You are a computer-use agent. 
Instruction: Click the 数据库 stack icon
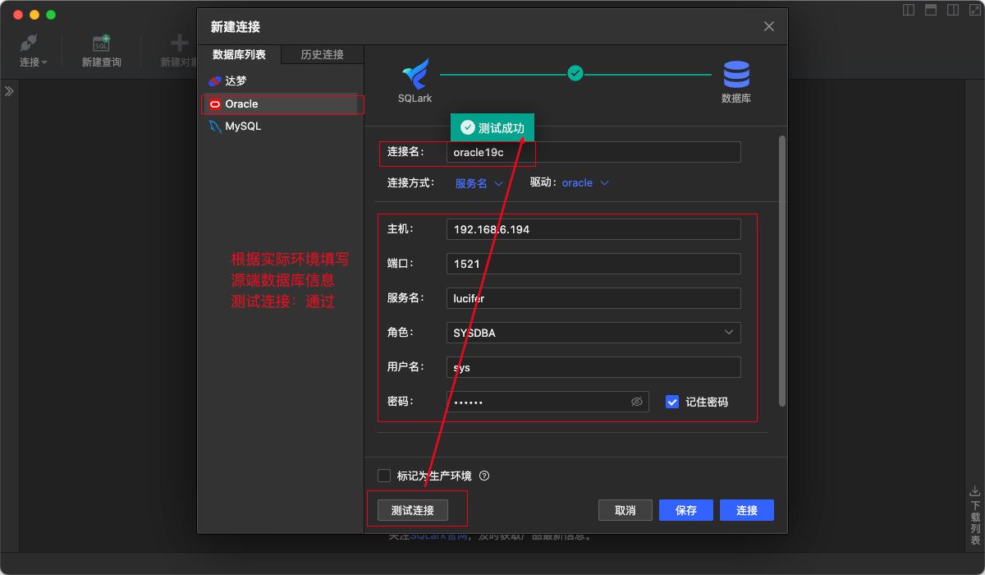(x=736, y=75)
